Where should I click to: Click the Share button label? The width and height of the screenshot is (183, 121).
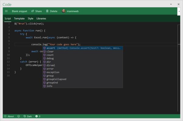coord(38,11)
